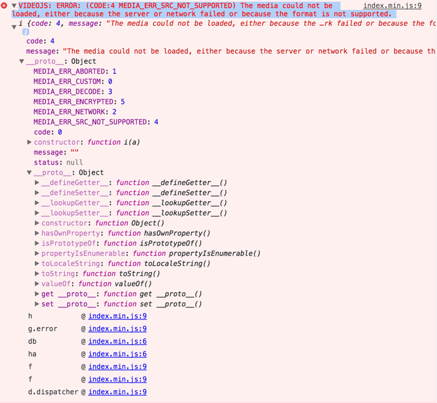Screen dimensions: 437x403
Task: Expand constructor: function Object()
Action: click(x=37, y=223)
